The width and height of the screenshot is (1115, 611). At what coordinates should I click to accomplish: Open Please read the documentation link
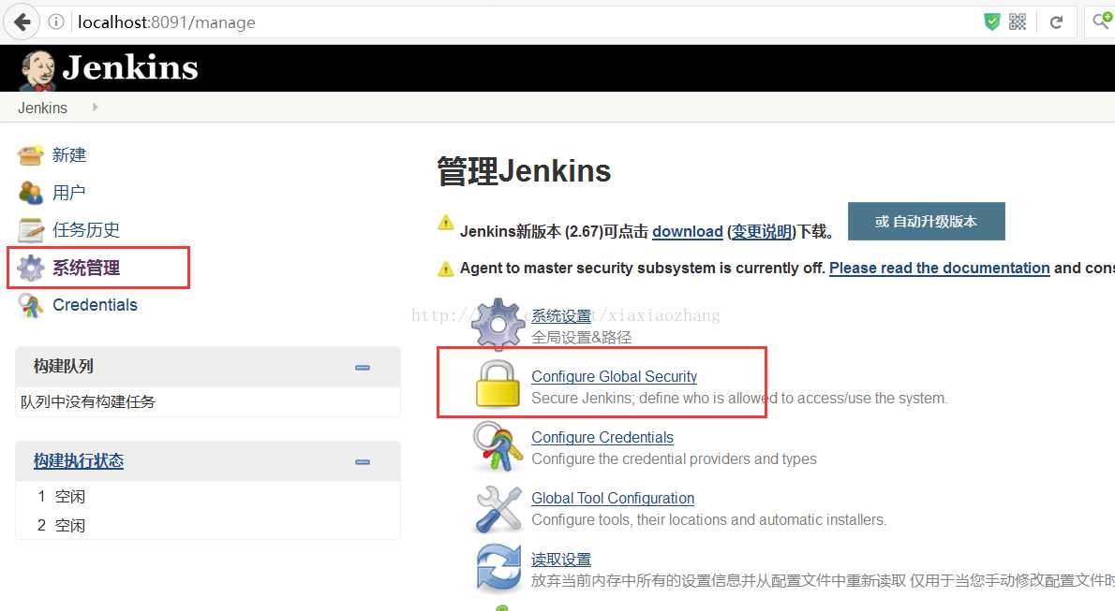pyautogui.click(x=940, y=268)
